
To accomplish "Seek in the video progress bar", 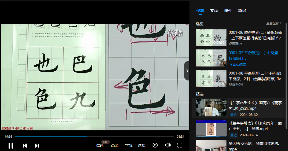I will [94, 136].
